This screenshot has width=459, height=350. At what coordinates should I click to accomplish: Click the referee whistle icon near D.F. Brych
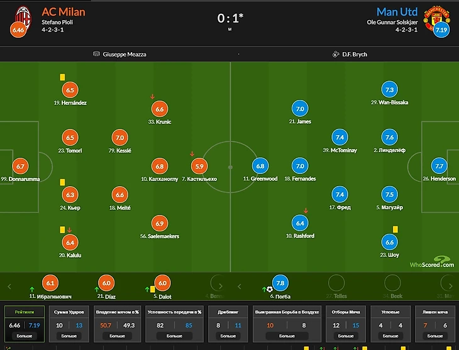pos(336,55)
